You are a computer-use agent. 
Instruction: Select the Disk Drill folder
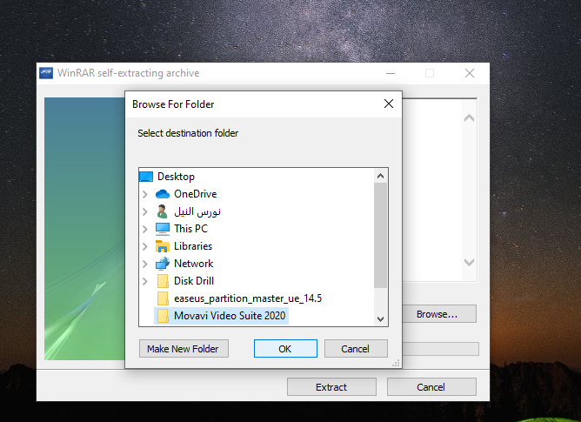pyautogui.click(x=194, y=281)
